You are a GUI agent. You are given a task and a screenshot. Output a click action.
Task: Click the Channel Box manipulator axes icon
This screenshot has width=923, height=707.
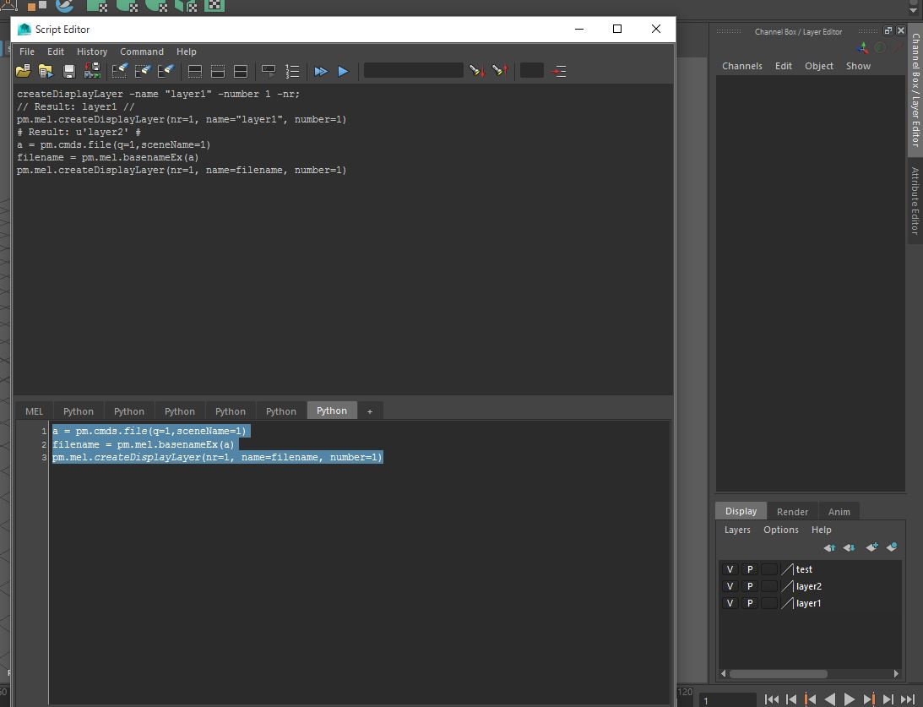click(862, 47)
